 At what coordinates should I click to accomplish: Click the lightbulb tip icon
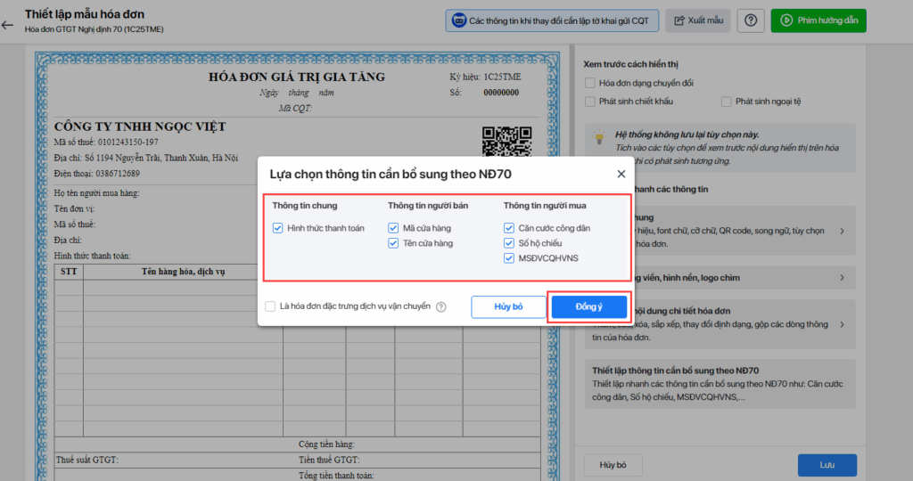tap(599, 138)
